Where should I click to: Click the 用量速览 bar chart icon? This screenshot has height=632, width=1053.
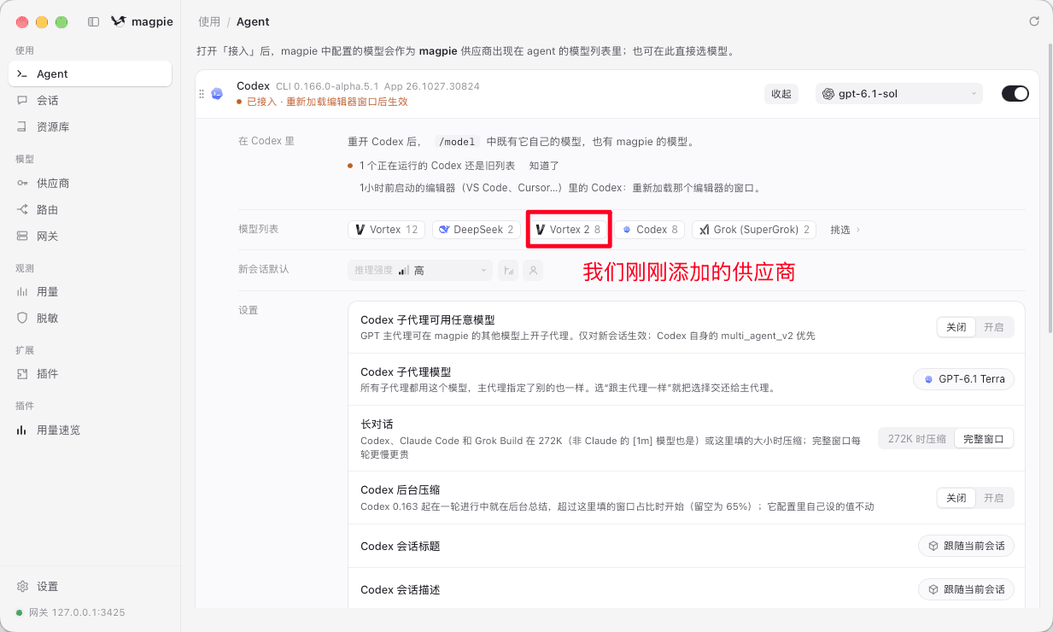[22, 430]
